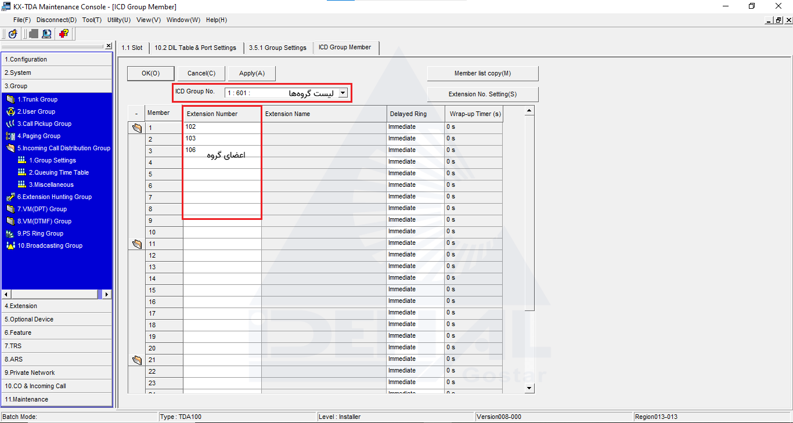Switch to the 1.1 Slot tab
The height and width of the screenshot is (423, 793).
(x=132, y=48)
